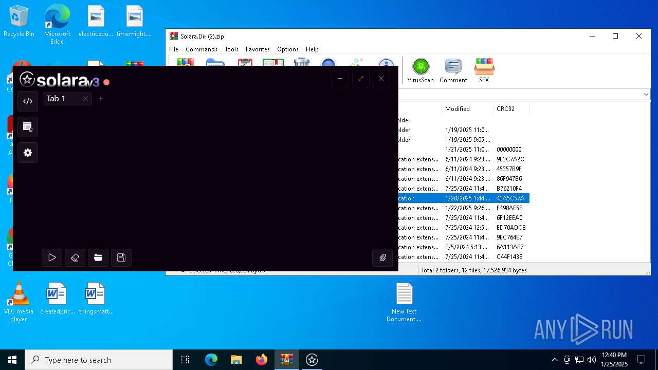This screenshot has height=370, width=658.
Task: Click the Comment icon in WinRAR toolbar
Action: click(x=453, y=70)
